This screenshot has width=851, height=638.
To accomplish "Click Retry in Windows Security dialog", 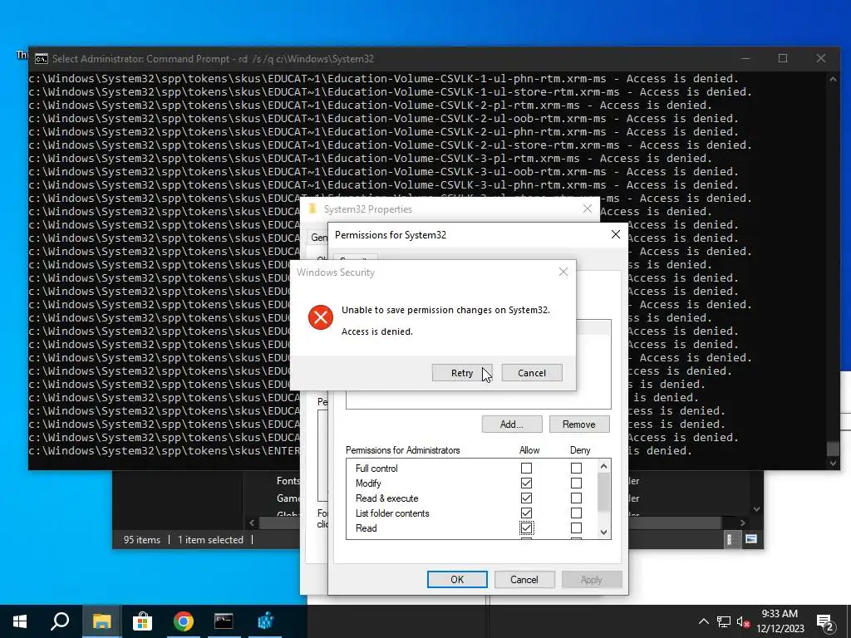I will pos(462,373).
